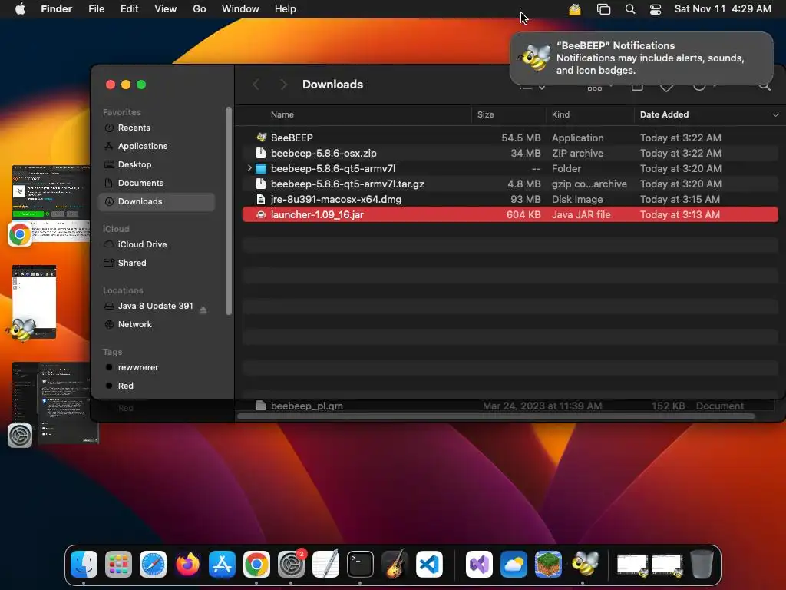Click the sidebar vertical scrollbar
This screenshot has height=590, width=786.
229,210
